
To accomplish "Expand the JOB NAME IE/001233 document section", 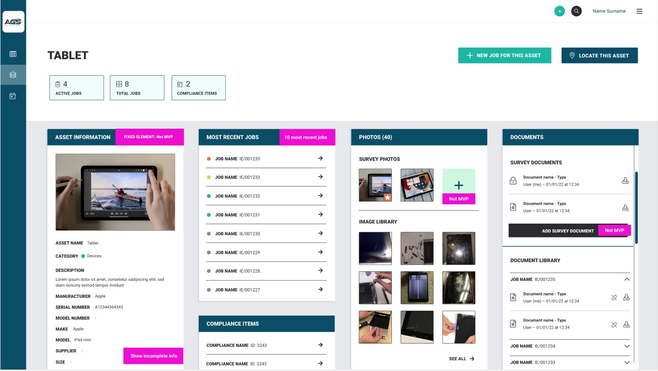I will pos(627,362).
